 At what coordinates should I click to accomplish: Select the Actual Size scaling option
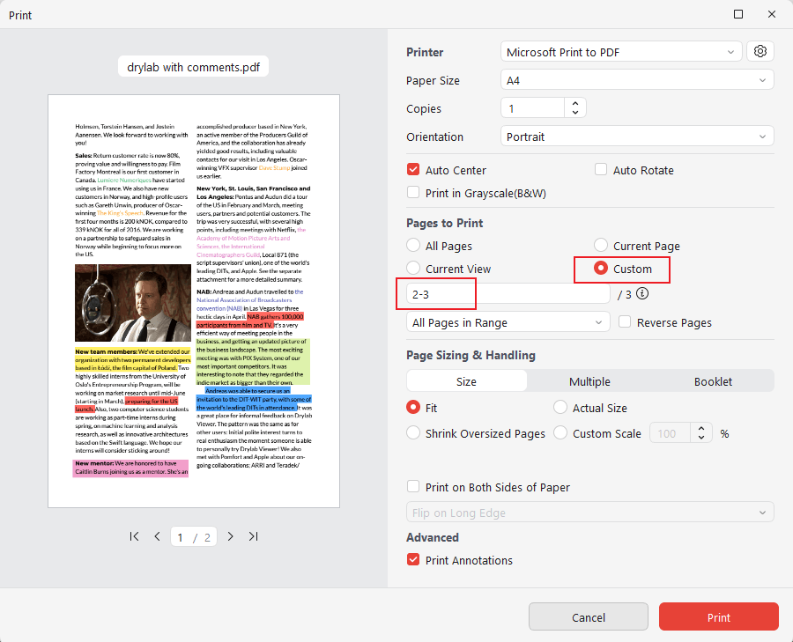tap(560, 407)
